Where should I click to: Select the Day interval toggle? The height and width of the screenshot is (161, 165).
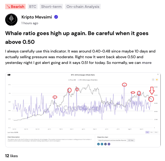tap(147, 132)
